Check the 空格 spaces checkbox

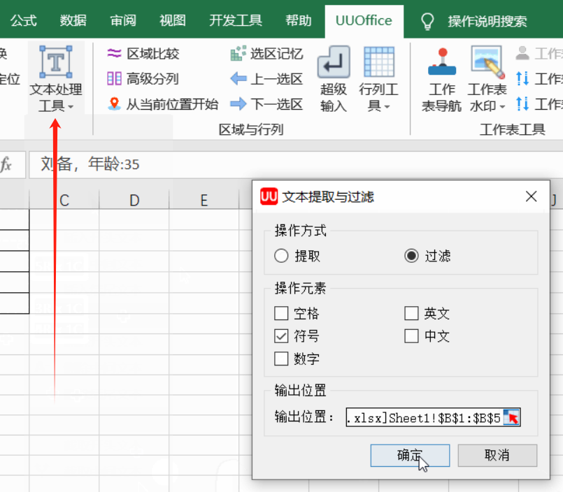pos(282,314)
